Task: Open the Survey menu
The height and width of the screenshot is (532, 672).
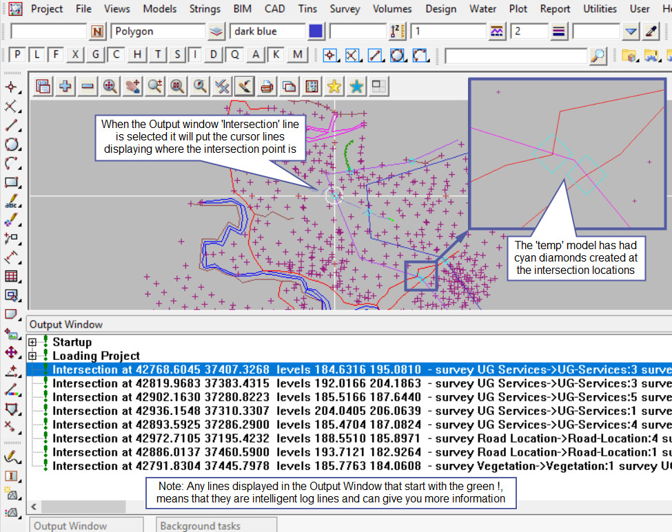Action: [x=345, y=9]
